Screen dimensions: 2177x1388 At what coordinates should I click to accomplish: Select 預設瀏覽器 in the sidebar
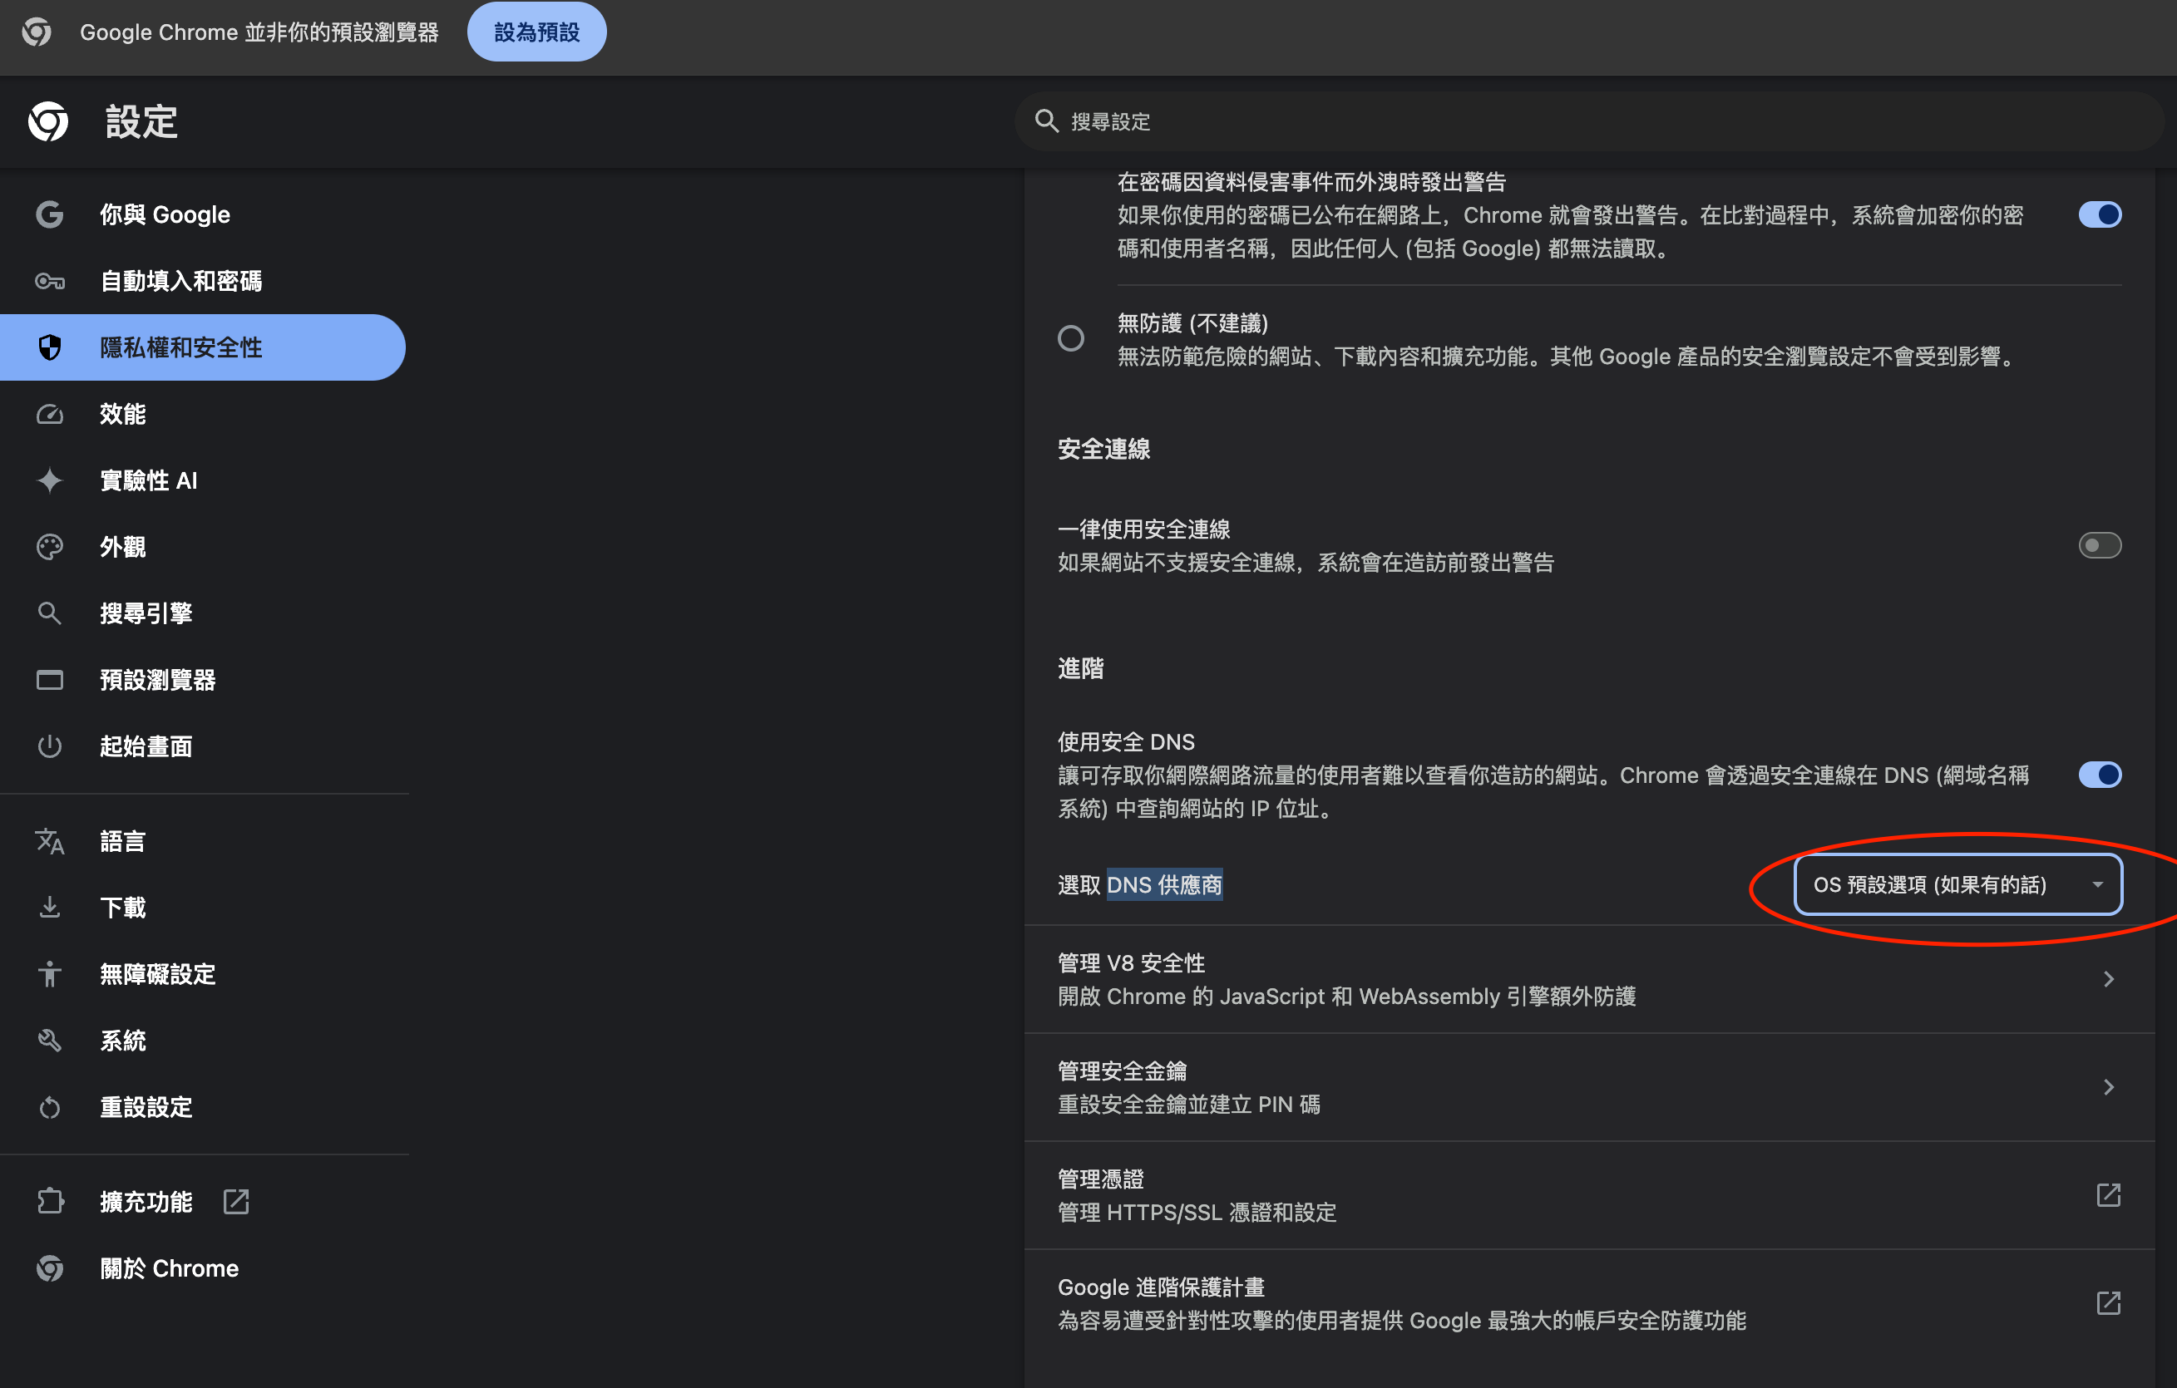[x=203, y=680]
